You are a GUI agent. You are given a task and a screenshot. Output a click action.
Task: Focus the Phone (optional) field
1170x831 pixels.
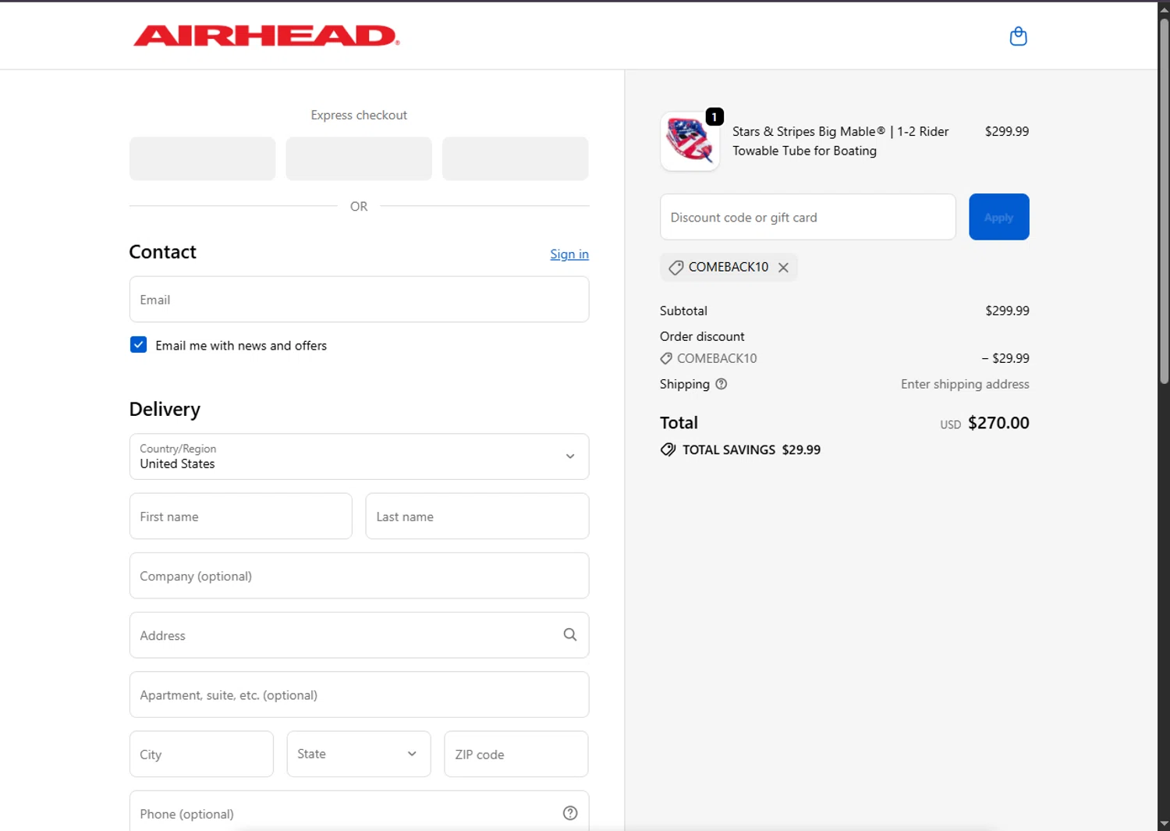[359, 811]
